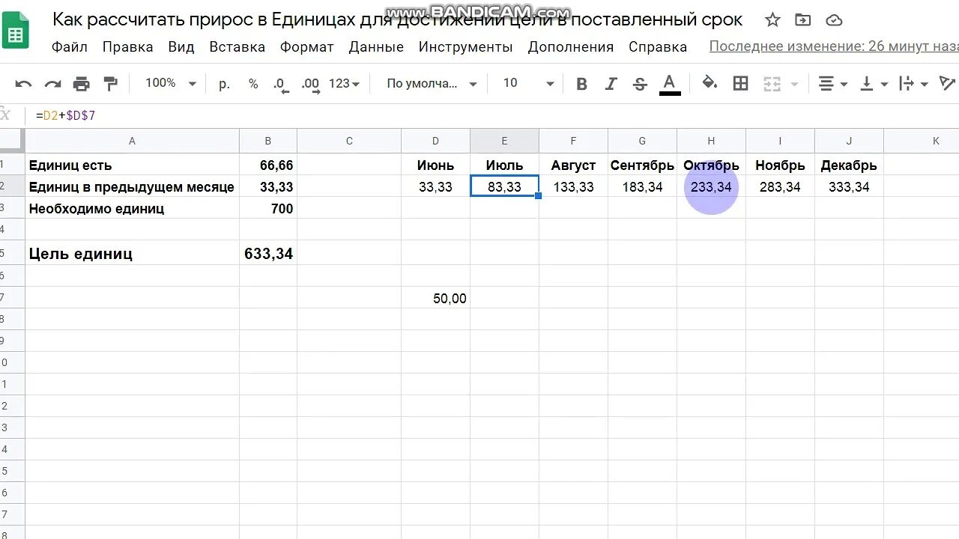
Task: Open the zoom 100% dropdown
Action: [x=170, y=83]
